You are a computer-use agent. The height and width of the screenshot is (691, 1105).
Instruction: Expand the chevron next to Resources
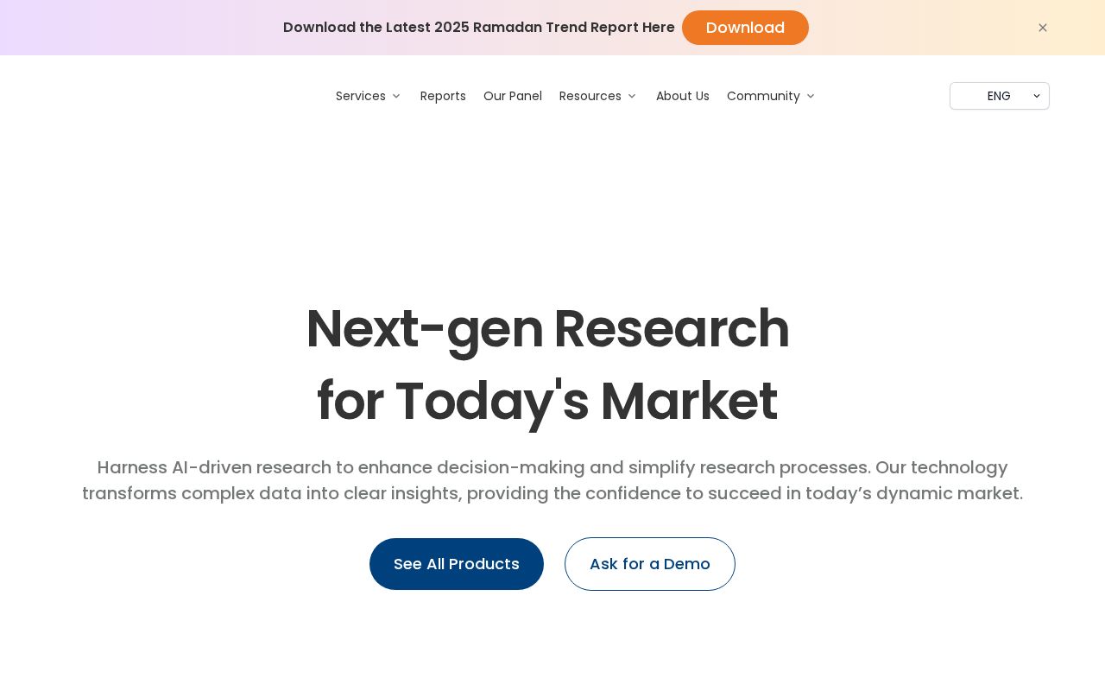pyautogui.click(x=632, y=96)
